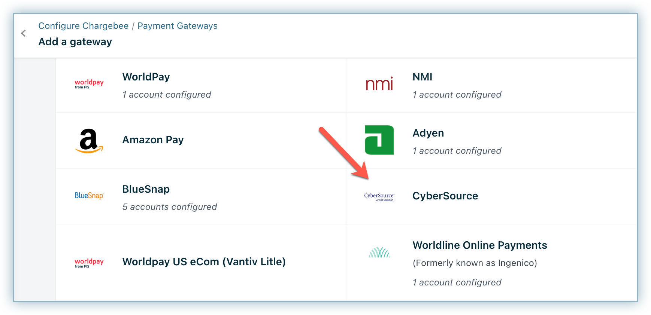Screen dimensions: 651x315
Task: Choose the Adyen gateway name
Action: (428, 133)
